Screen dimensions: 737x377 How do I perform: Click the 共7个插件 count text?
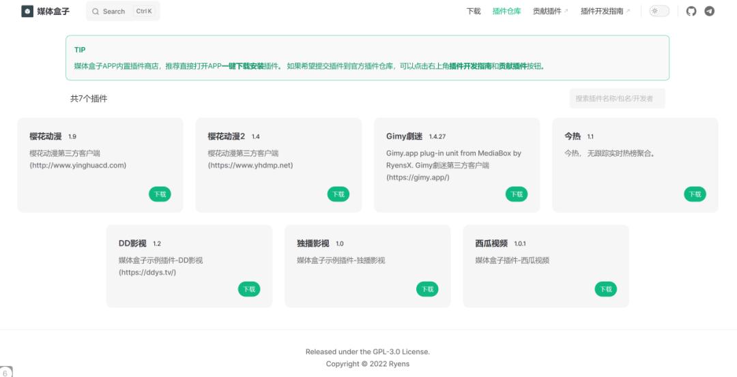89,99
